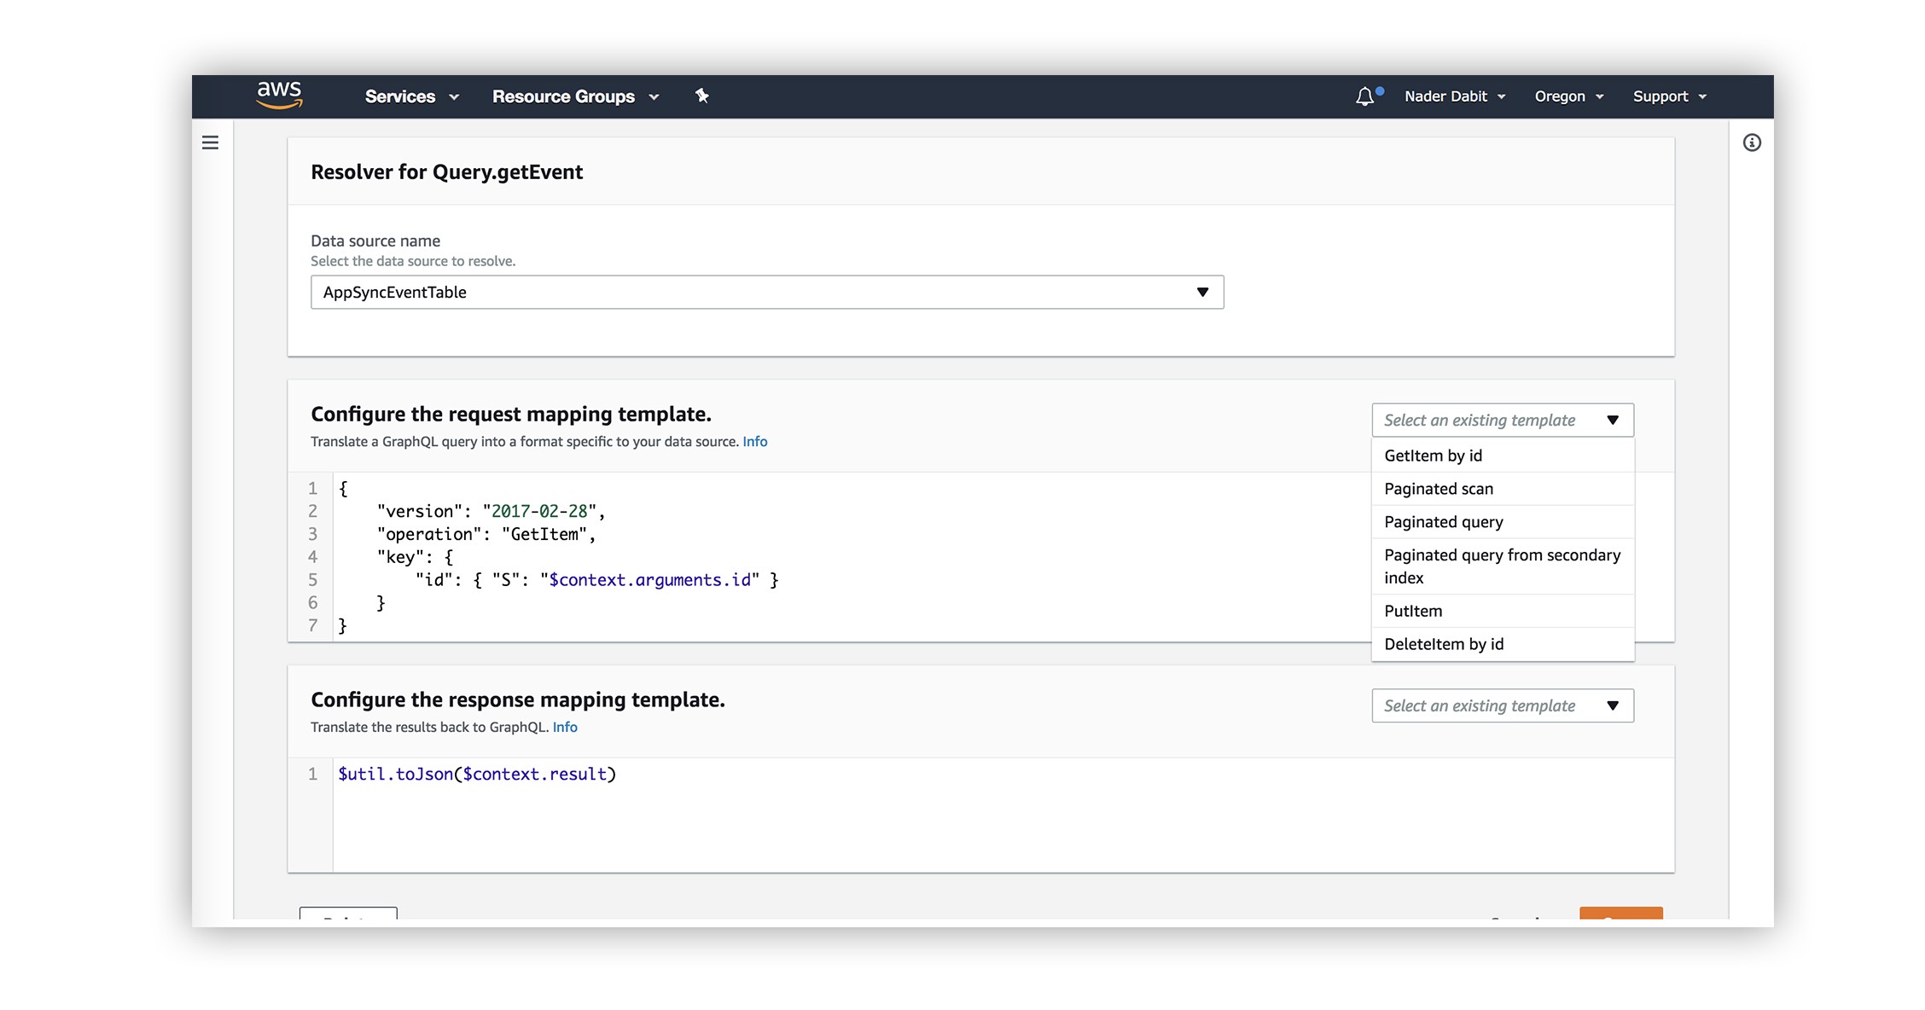Viewport: 1925px width, 1010px height.
Task: Expand the Services menu
Action: (411, 96)
